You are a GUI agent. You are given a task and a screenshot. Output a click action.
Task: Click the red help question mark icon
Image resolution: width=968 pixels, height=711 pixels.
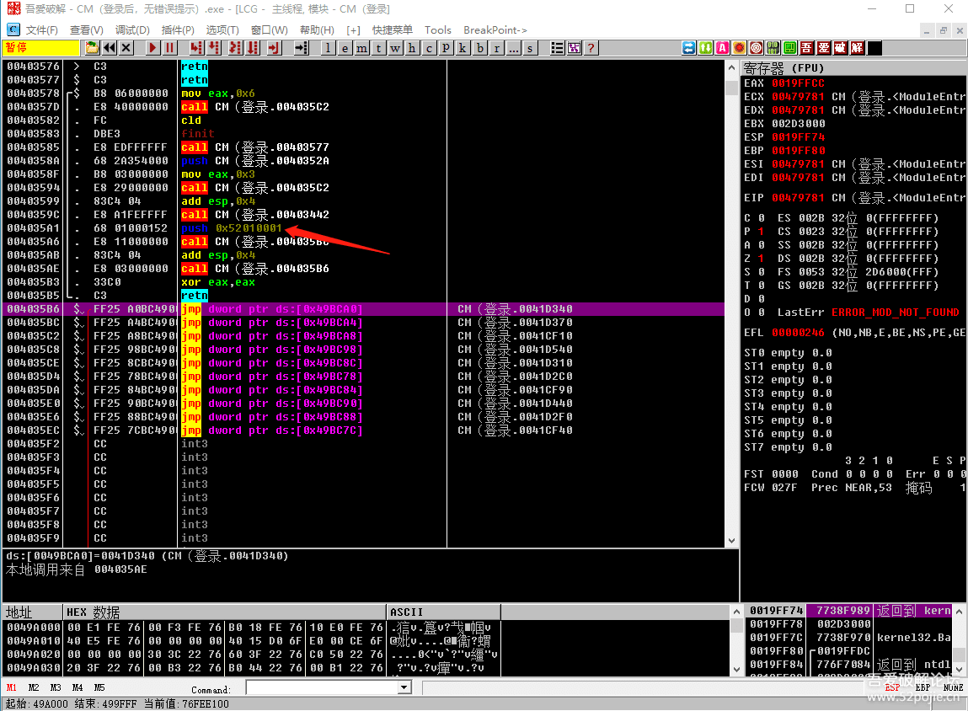tap(591, 48)
